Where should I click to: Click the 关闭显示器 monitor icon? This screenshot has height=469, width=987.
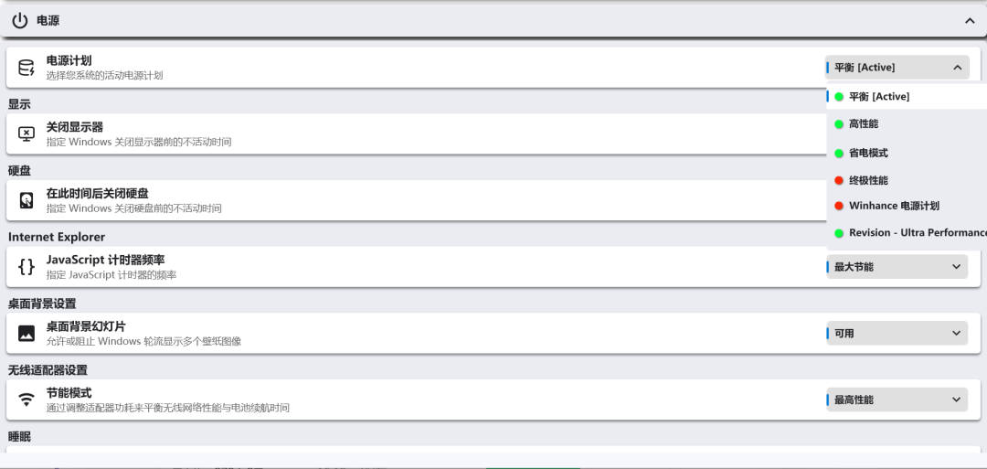(x=27, y=134)
